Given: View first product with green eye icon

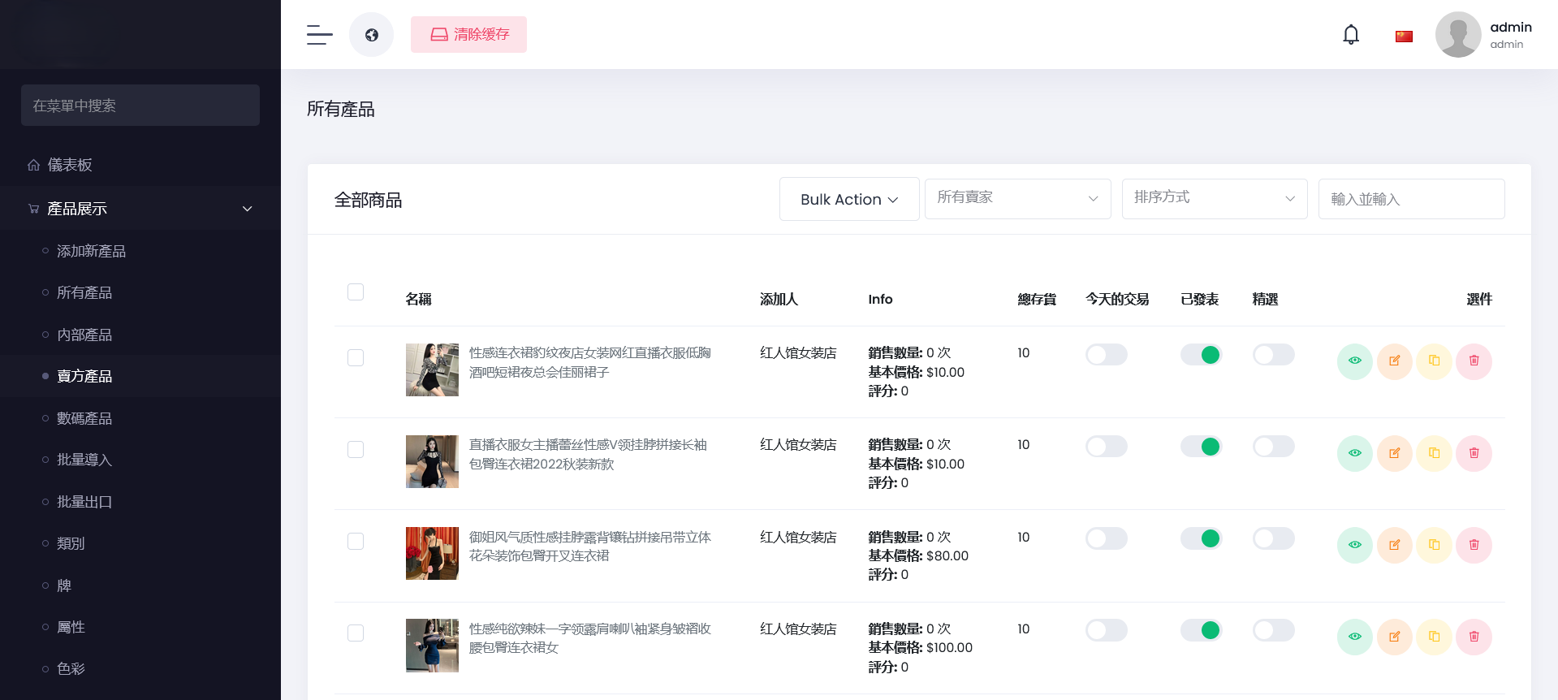Looking at the screenshot, I should [1354, 361].
